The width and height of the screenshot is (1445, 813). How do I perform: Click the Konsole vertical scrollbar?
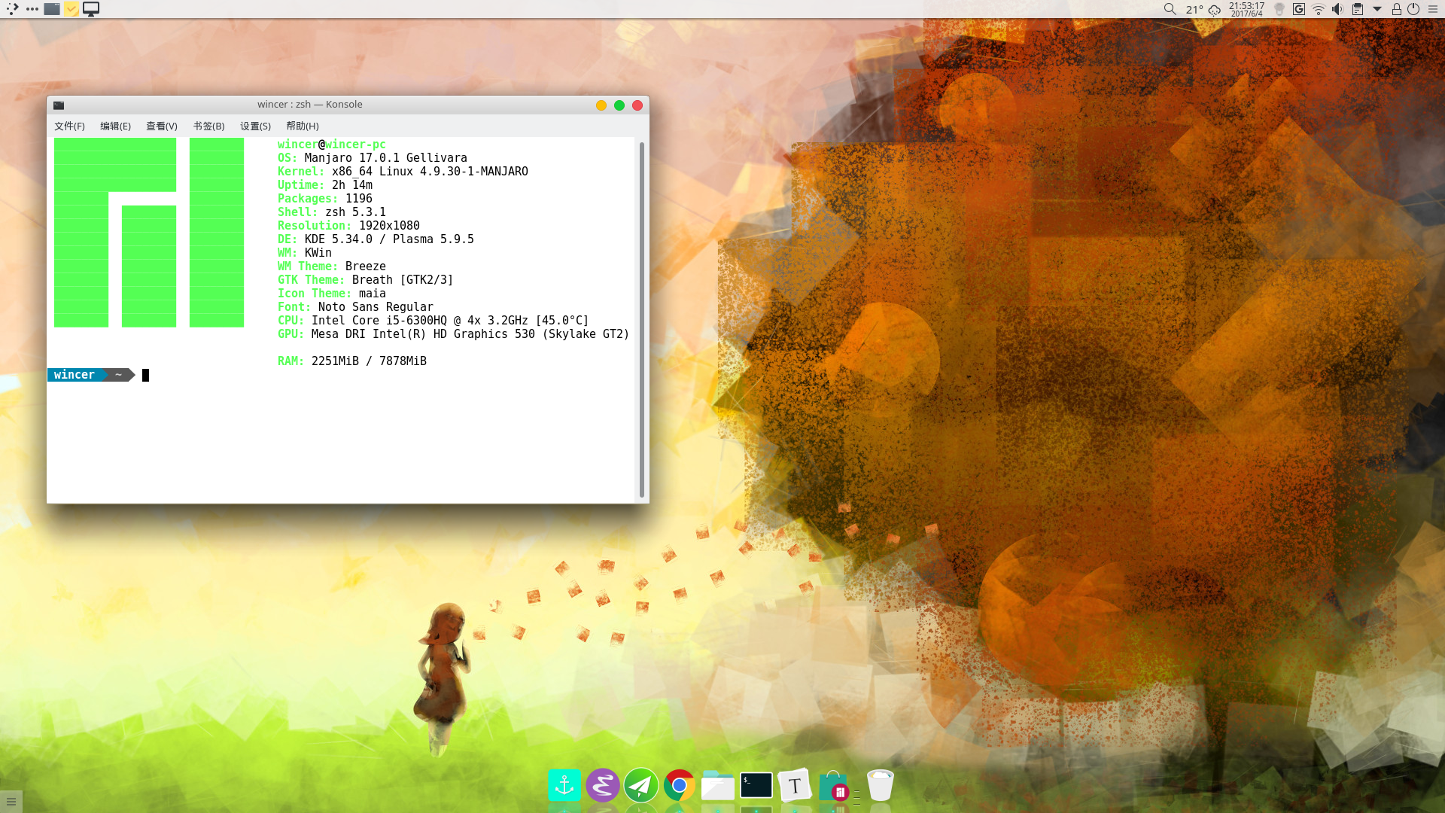[642, 320]
